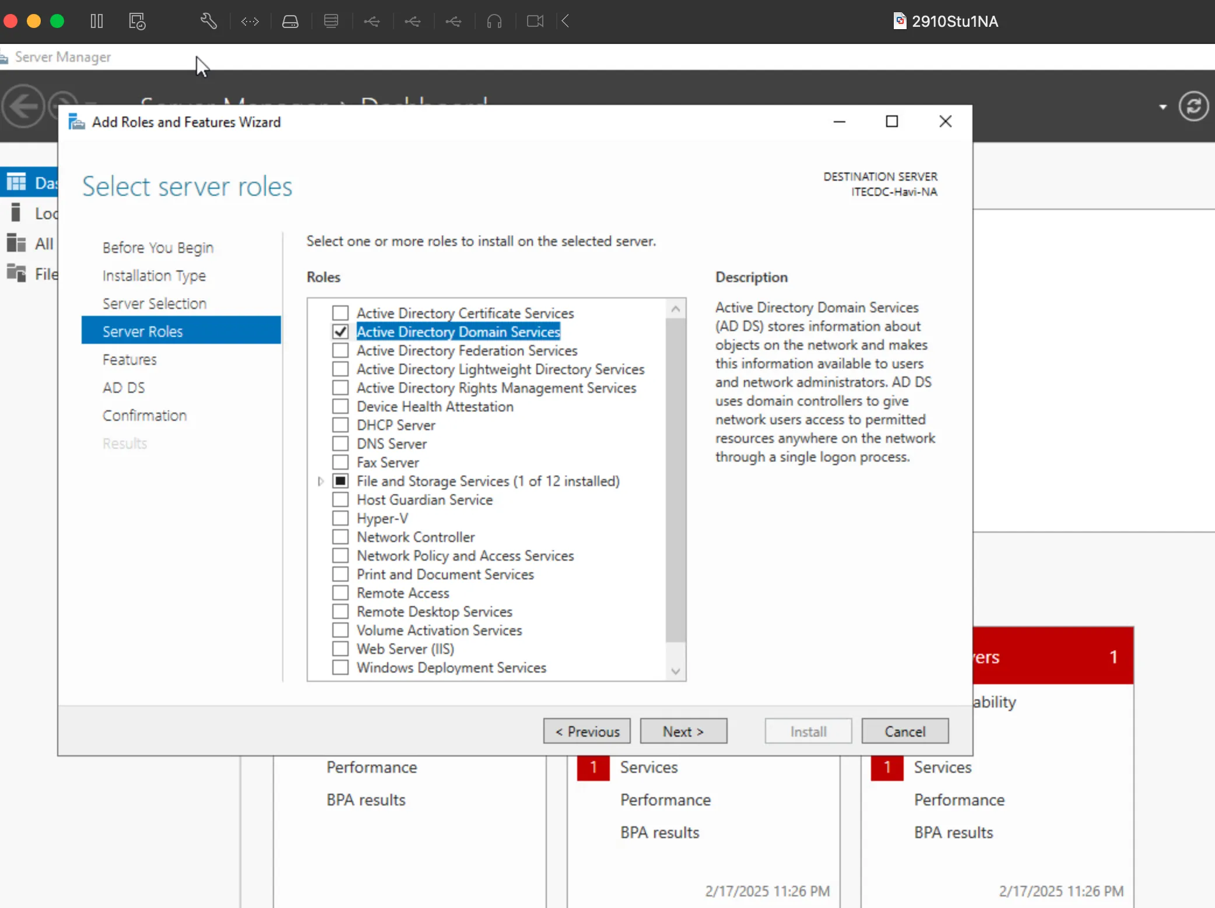The height and width of the screenshot is (908, 1215).
Task: Collapse the VM toolbar with the chevron
Action: click(x=565, y=22)
